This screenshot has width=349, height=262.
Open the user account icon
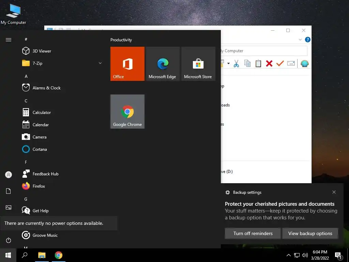[9, 175]
